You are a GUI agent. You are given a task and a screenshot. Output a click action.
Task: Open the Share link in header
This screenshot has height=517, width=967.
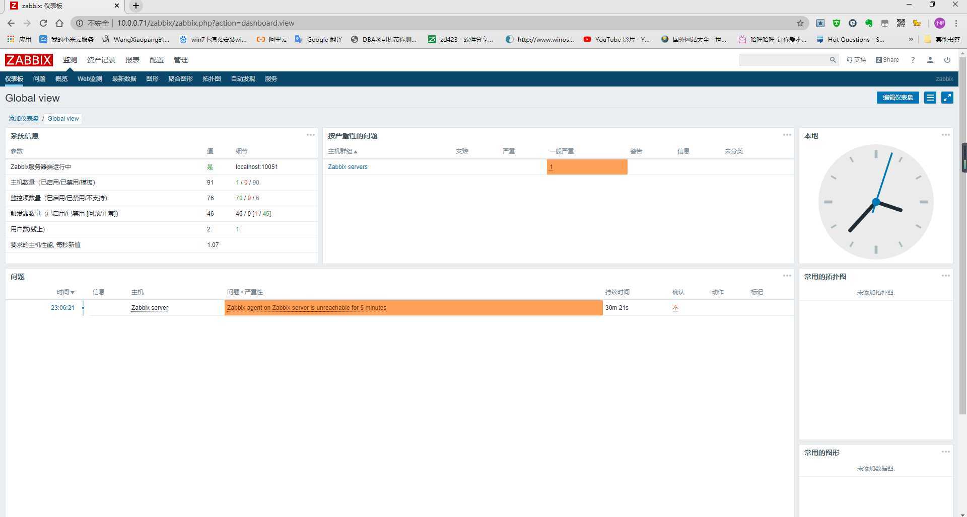[x=887, y=60]
